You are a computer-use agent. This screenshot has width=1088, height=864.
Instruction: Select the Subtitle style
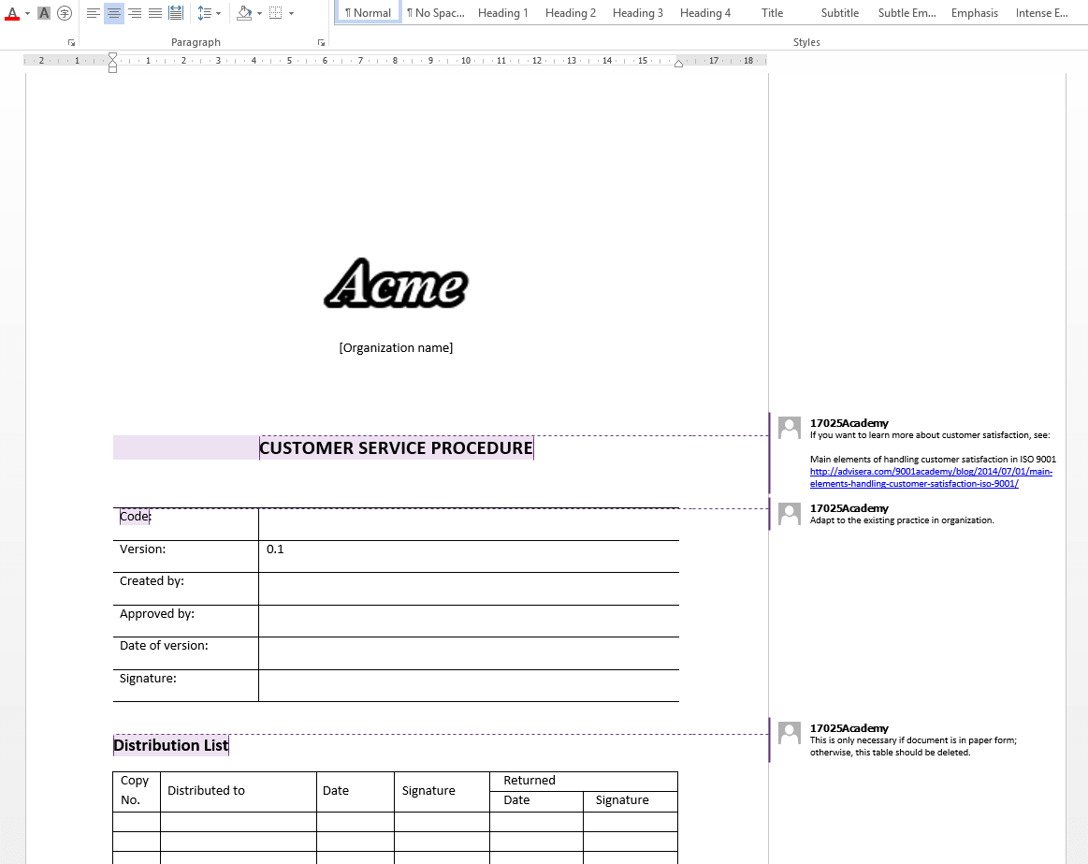(x=839, y=12)
